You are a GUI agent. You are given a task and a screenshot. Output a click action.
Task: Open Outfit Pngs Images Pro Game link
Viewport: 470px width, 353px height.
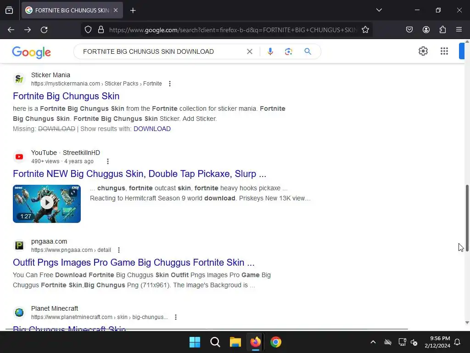click(x=134, y=262)
